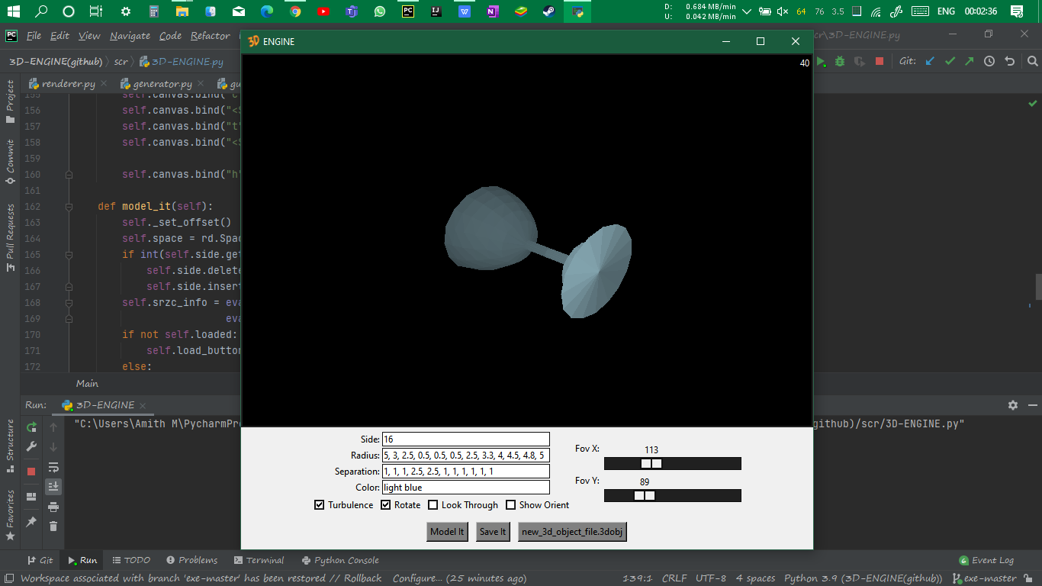Close the renderer.py editor tab
This screenshot has height=586, width=1042.
pos(105,84)
